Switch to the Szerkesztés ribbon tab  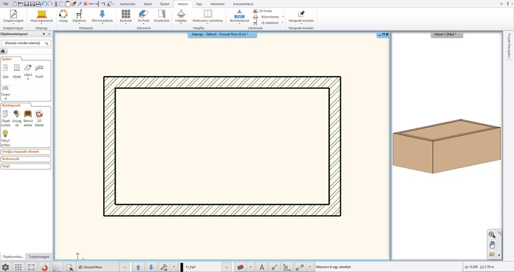click(128, 4)
